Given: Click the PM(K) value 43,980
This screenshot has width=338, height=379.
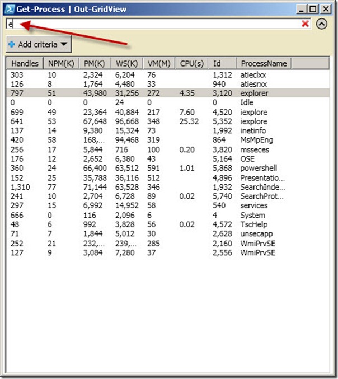Looking at the screenshot, I should [95, 93].
